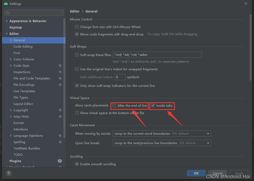Click the project-level icon beside File and Code Templates

[60, 78]
